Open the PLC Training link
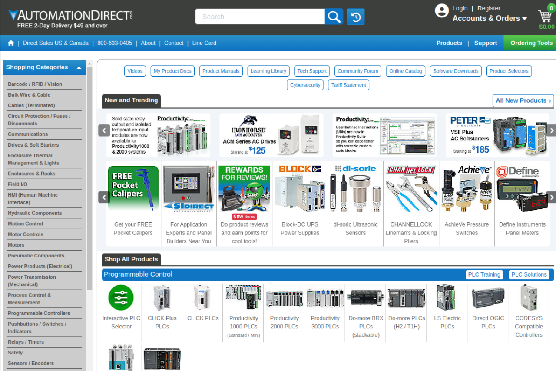The height and width of the screenshot is (371, 556). click(484, 274)
